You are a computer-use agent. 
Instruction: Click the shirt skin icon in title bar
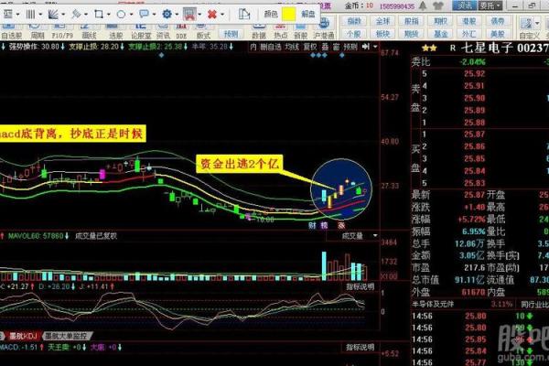(438, 5)
